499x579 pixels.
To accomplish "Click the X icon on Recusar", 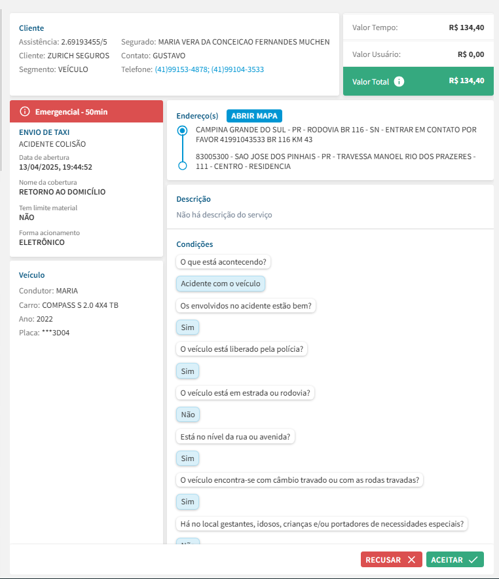I will [x=411, y=560].
